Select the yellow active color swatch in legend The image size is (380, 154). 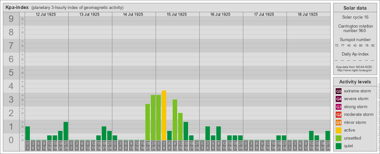339,130
